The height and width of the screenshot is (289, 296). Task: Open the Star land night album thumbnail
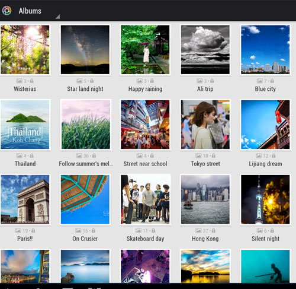coord(85,50)
